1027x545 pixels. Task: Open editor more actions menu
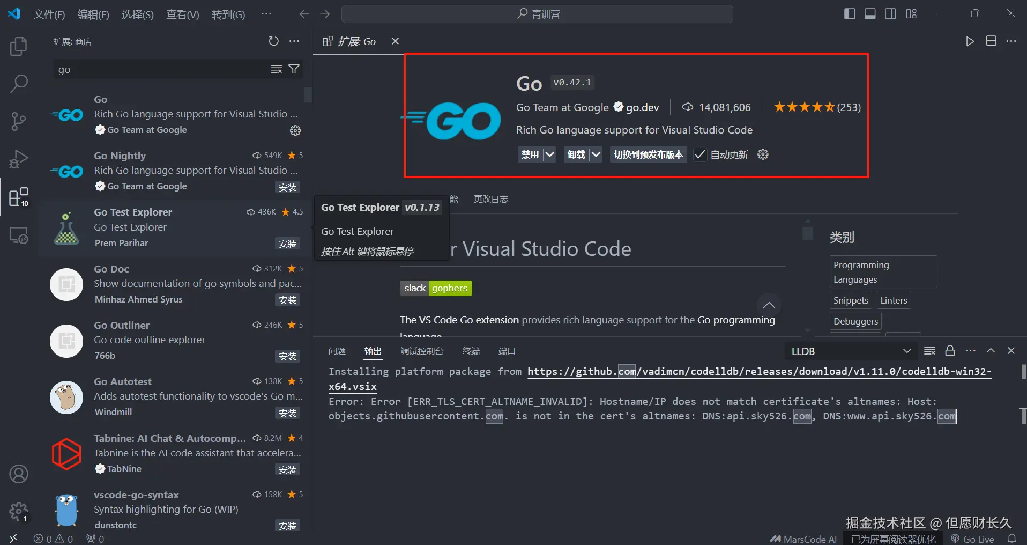point(1011,41)
